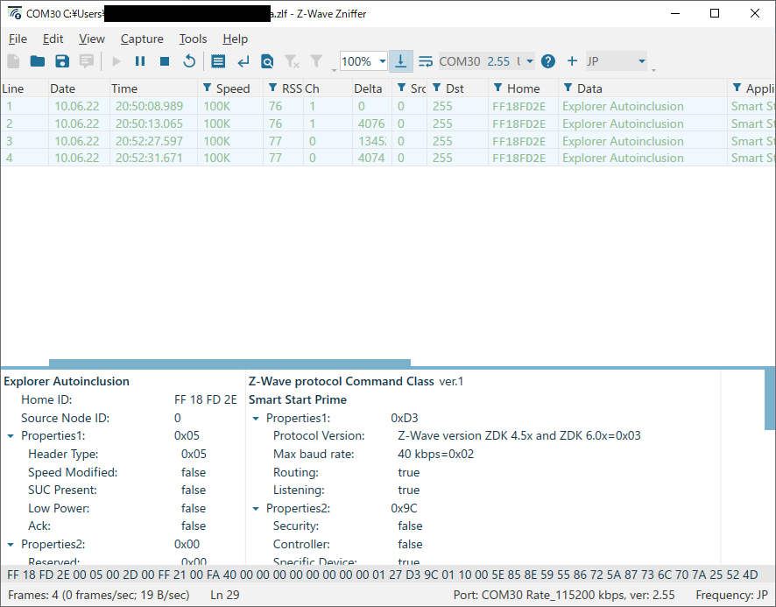Click the Application column filter icon
The height and width of the screenshot is (607, 776).
(x=737, y=88)
